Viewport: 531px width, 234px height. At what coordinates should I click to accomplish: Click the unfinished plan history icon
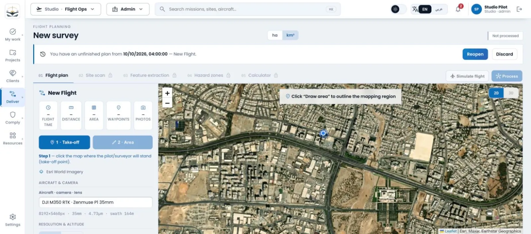pos(43,54)
